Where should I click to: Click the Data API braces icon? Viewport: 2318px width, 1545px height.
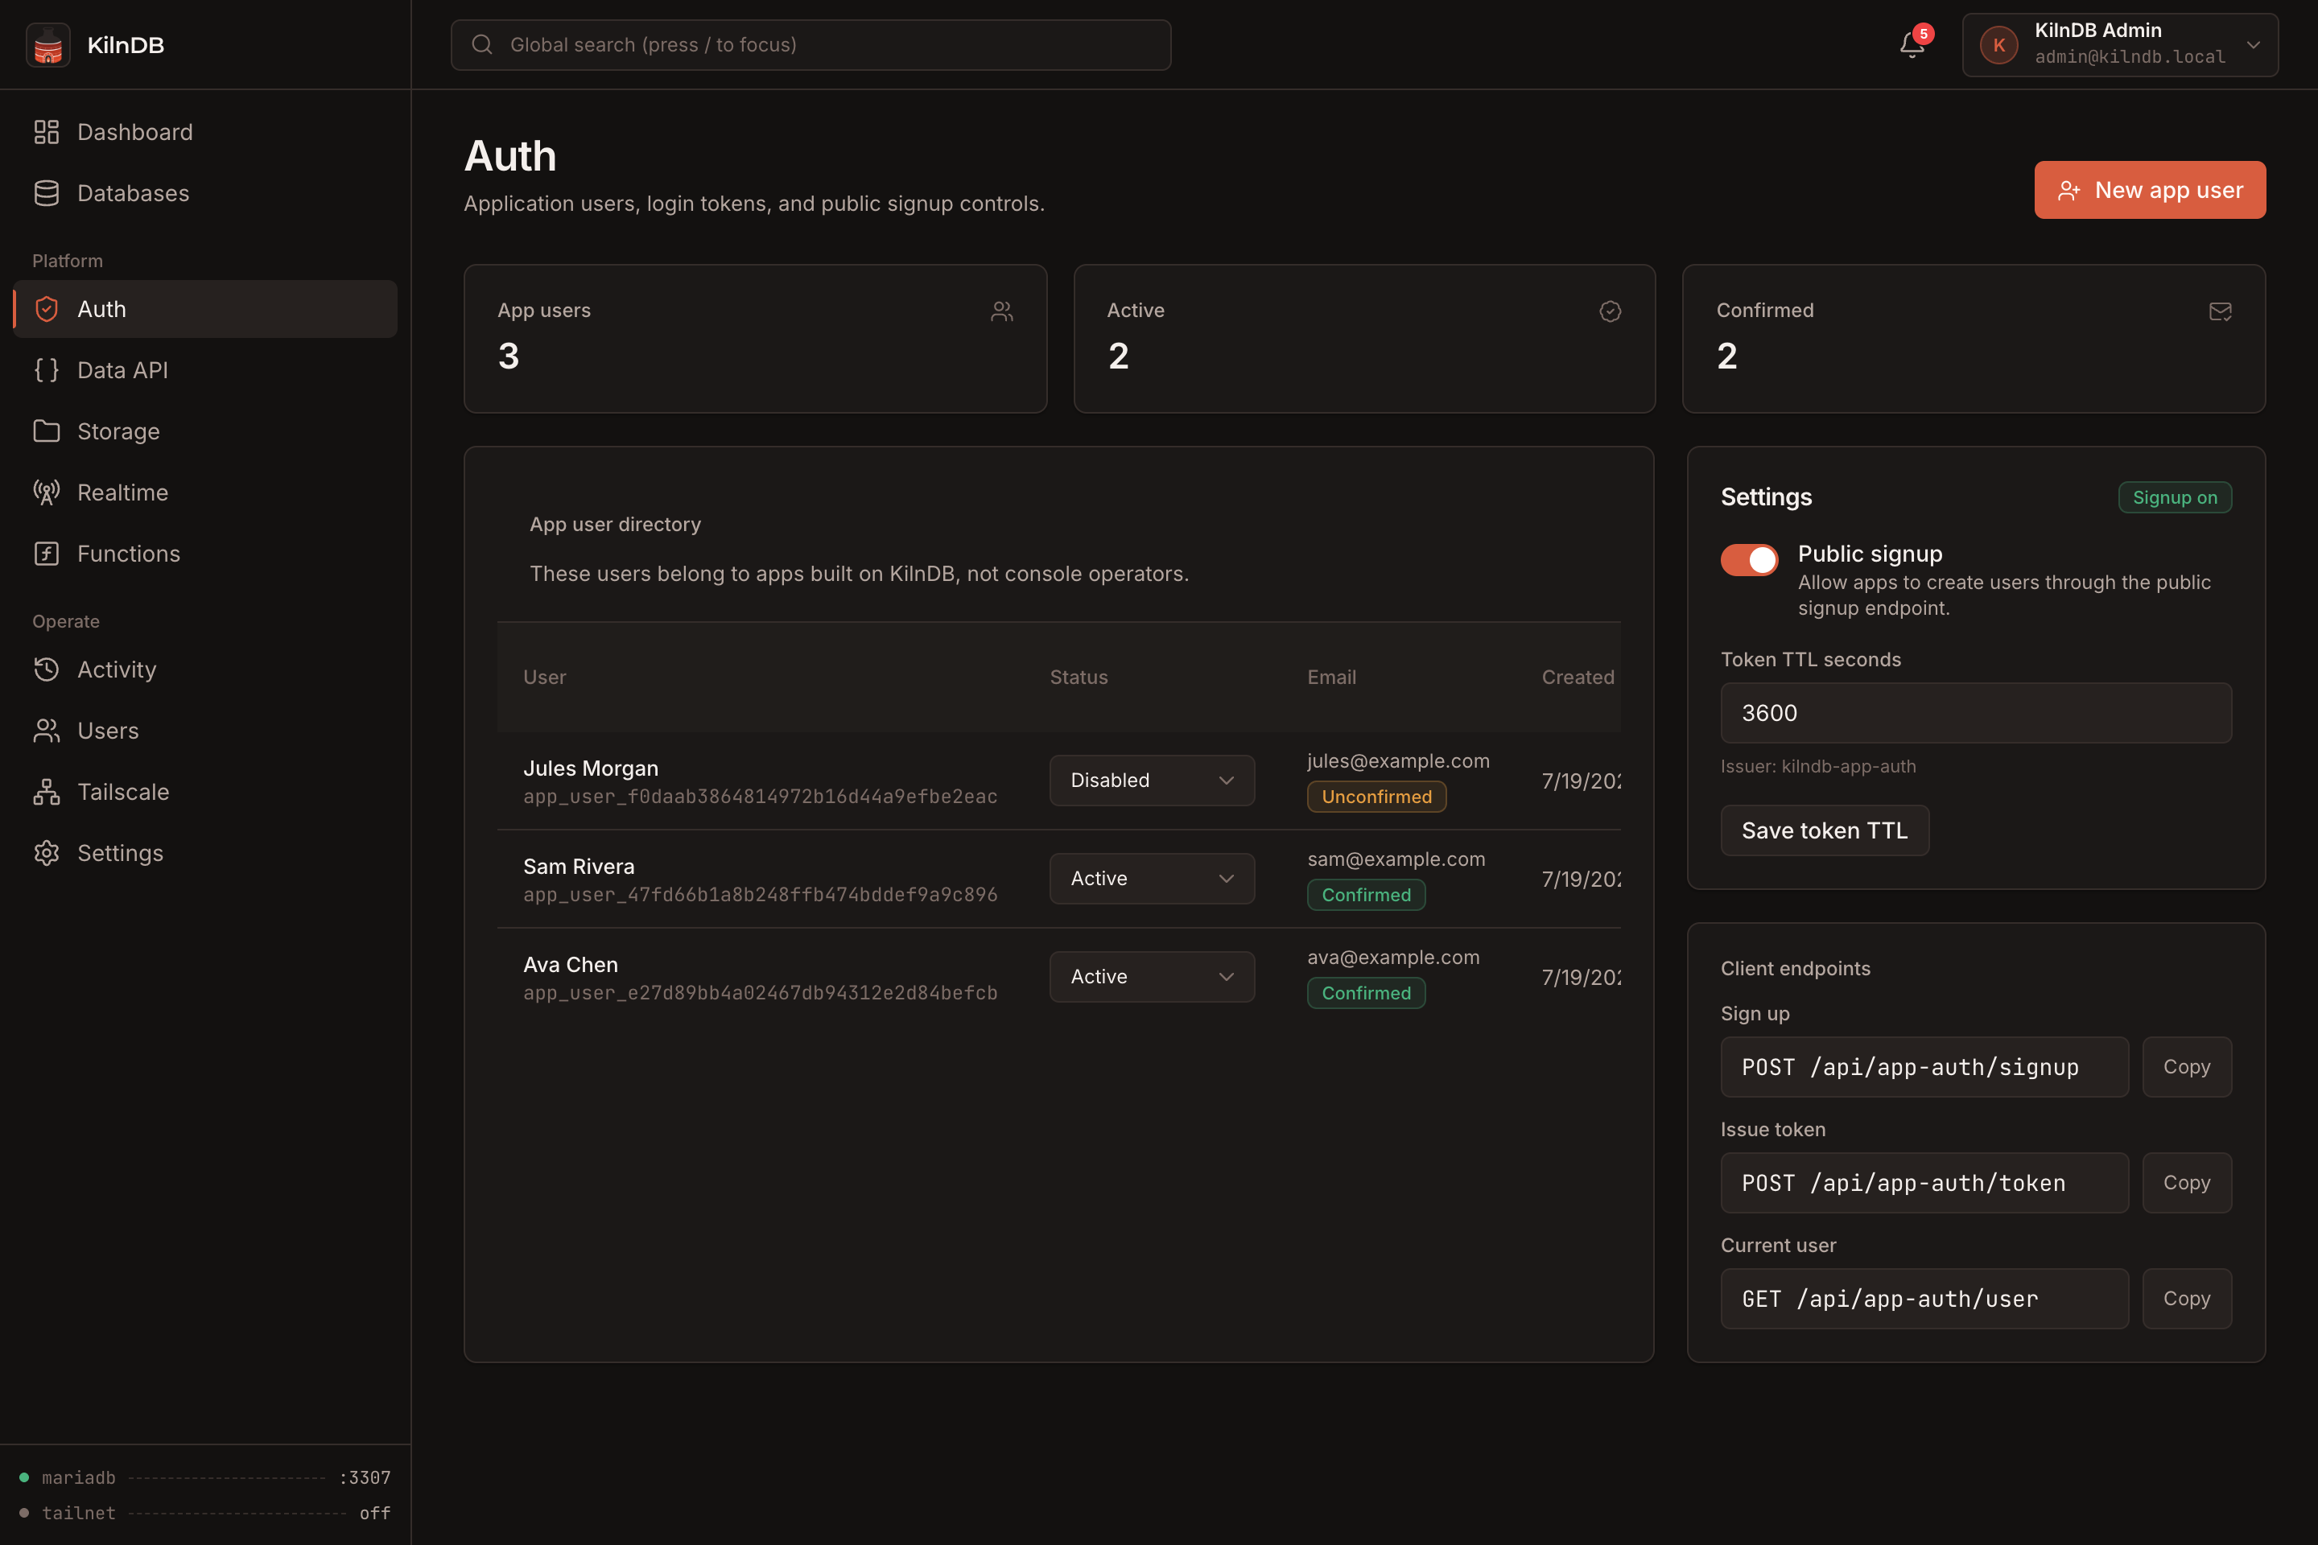pyautogui.click(x=47, y=370)
